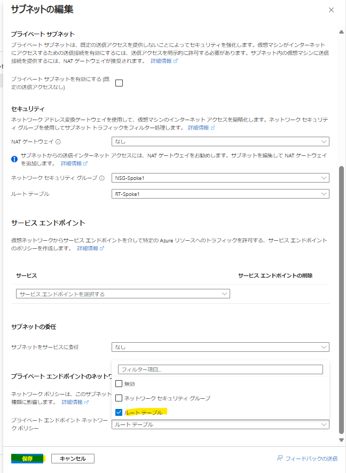Screen dimensions: 346x473
Task: Uncheck the ルート テーブル policy option
Action: (119, 412)
